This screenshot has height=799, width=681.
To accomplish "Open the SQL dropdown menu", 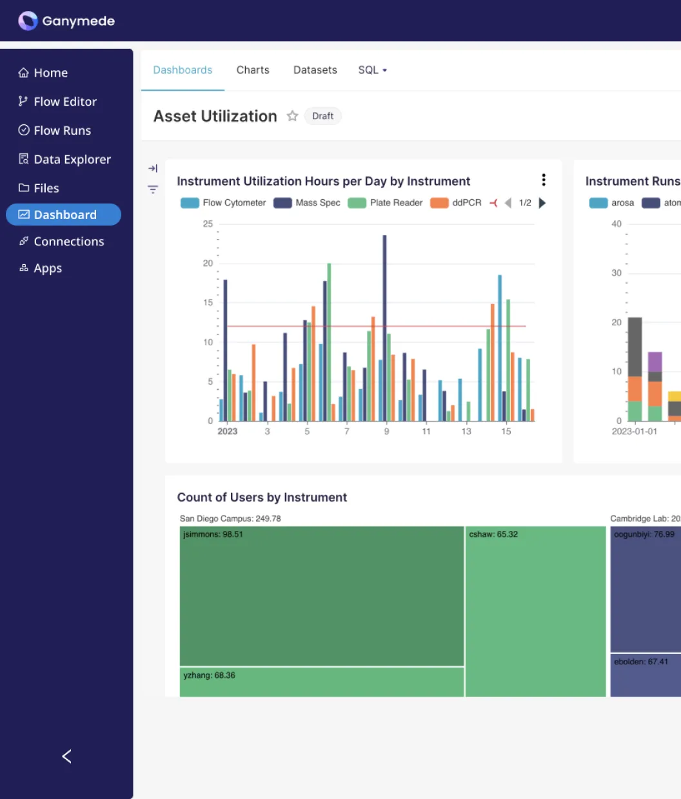I will click(x=372, y=70).
